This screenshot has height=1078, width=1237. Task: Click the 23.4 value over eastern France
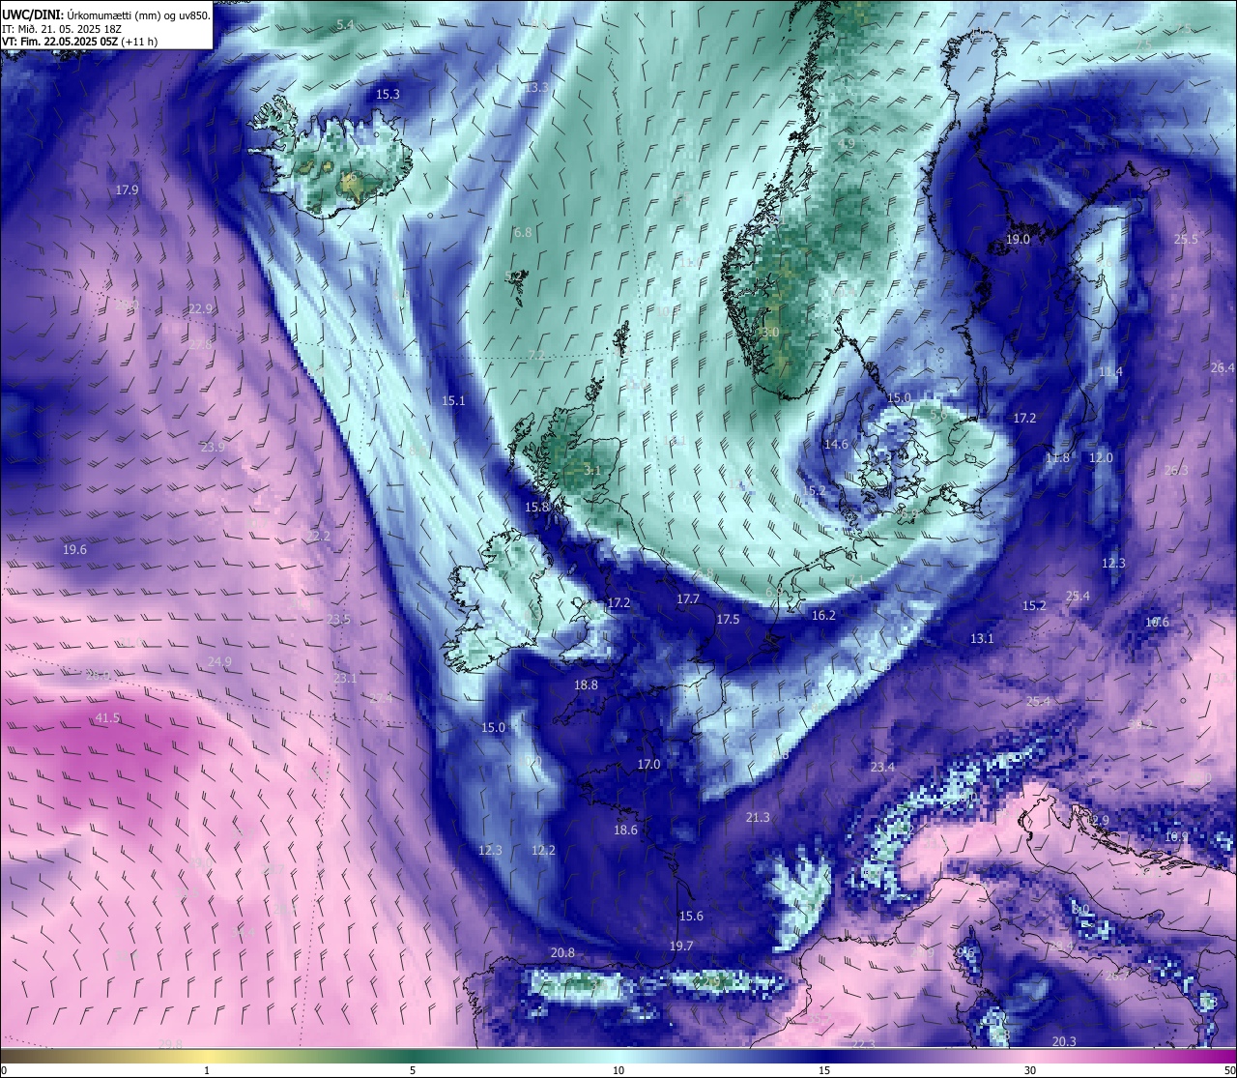[882, 768]
